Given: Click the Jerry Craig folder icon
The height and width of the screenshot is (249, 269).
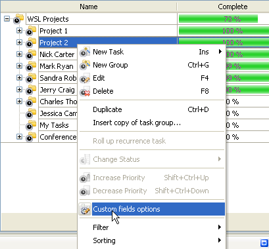Looking at the screenshot, I should point(31,90).
